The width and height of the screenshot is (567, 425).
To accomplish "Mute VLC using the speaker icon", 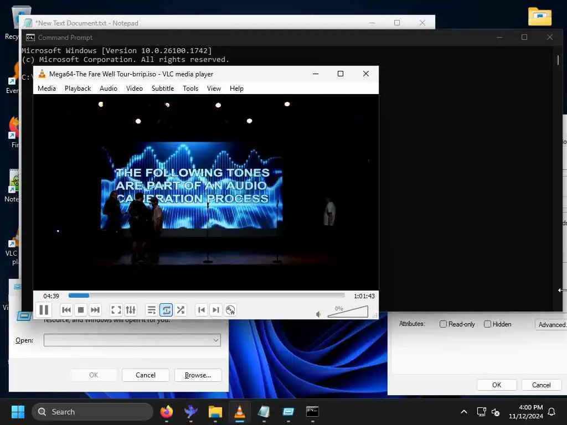I will (x=318, y=314).
